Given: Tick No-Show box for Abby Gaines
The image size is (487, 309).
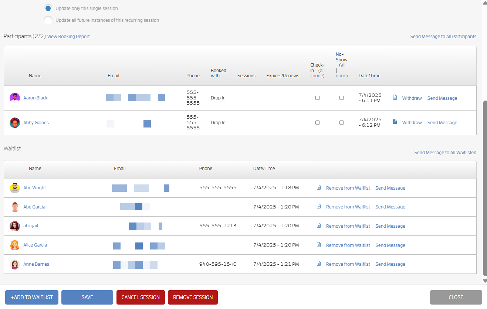Looking at the screenshot, I should (x=341, y=123).
